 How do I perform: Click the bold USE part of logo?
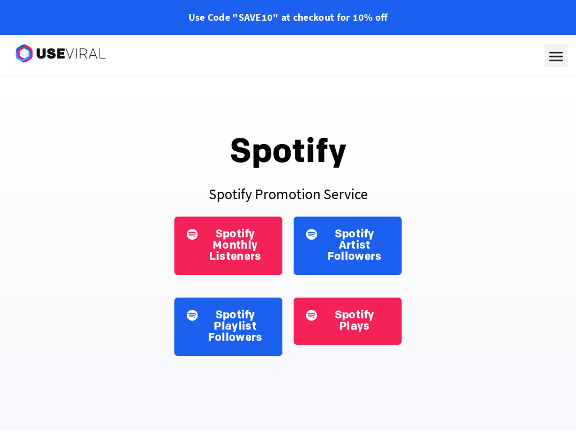pyautogui.click(x=51, y=54)
